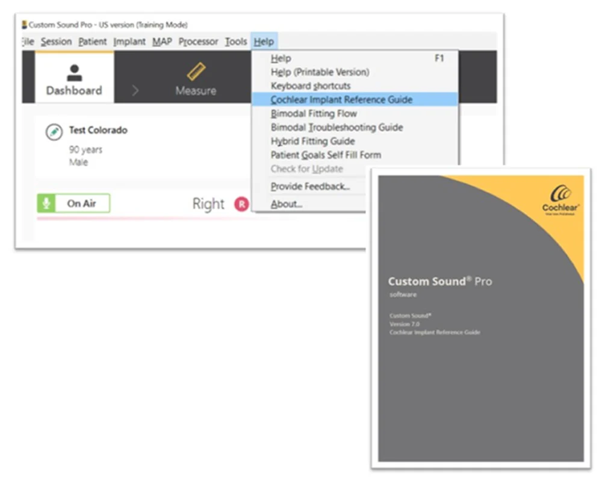The image size is (608, 482).
Task: Choose Bimodal Fitting Flow entry
Action: [314, 114]
